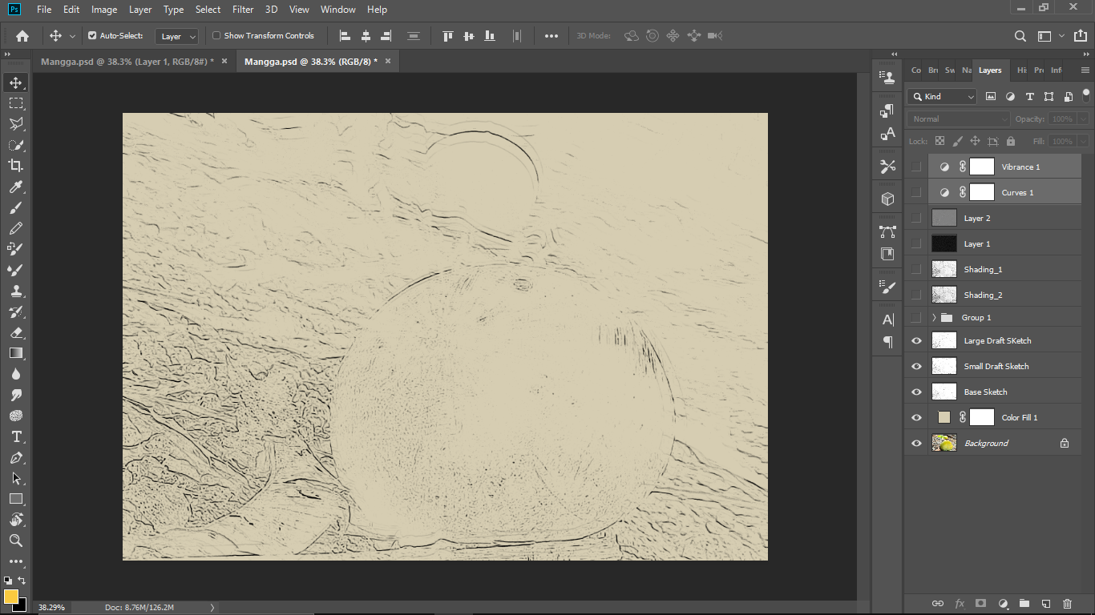Select the Crop tool
Image resolution: width=1095 pixels, height=615 pixels.
(15, 166)
